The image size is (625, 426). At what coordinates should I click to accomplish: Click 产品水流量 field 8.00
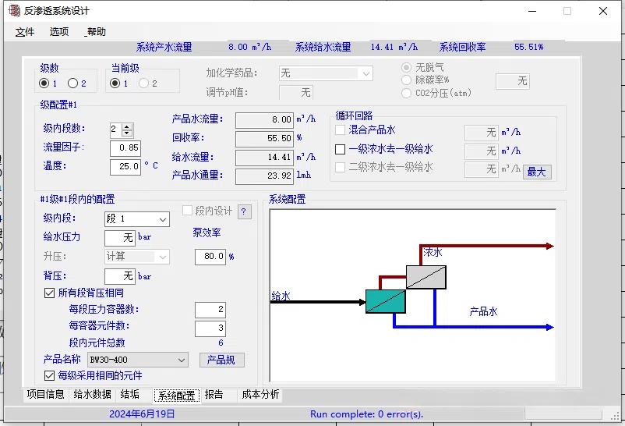[264, 120]
